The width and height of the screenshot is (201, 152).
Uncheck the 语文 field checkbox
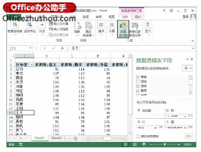[x=138, y=86]
